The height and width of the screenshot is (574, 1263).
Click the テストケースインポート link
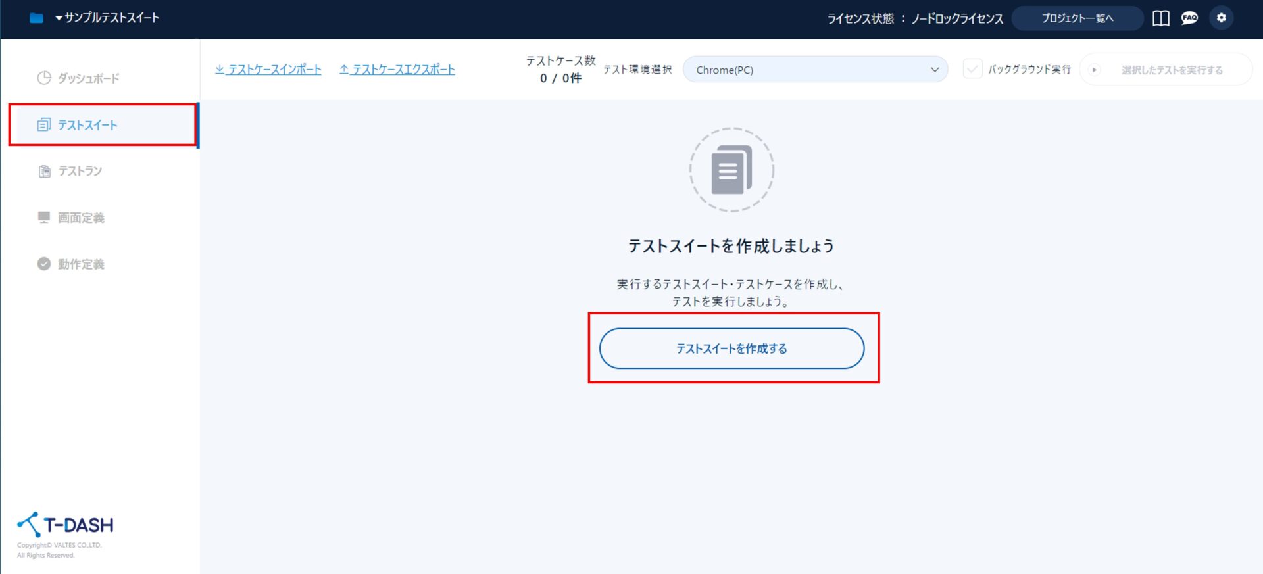coord(268,70)
